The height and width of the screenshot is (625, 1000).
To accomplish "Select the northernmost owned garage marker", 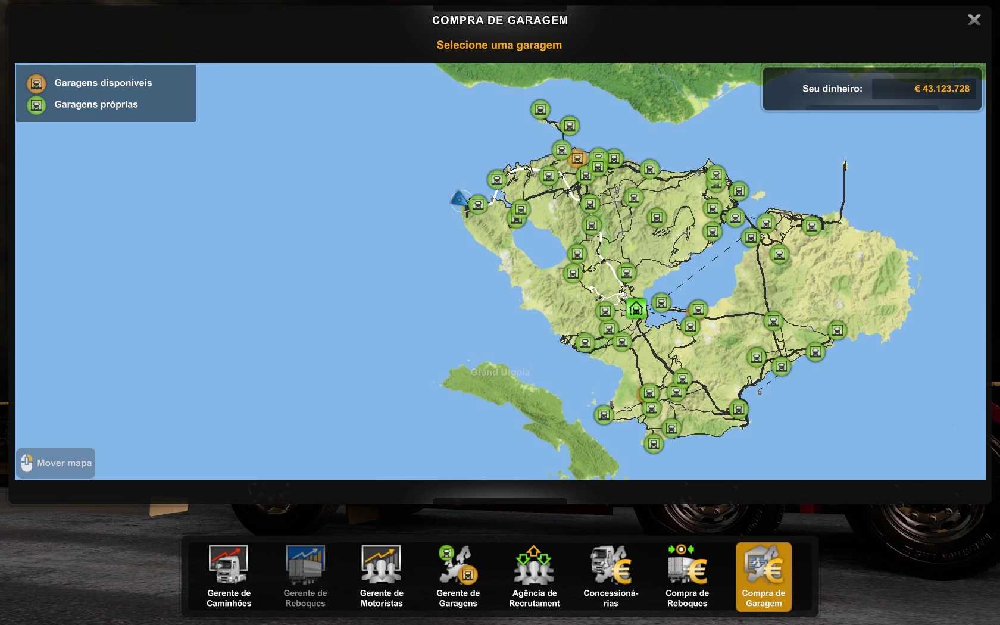I will (x=540, y=110).
